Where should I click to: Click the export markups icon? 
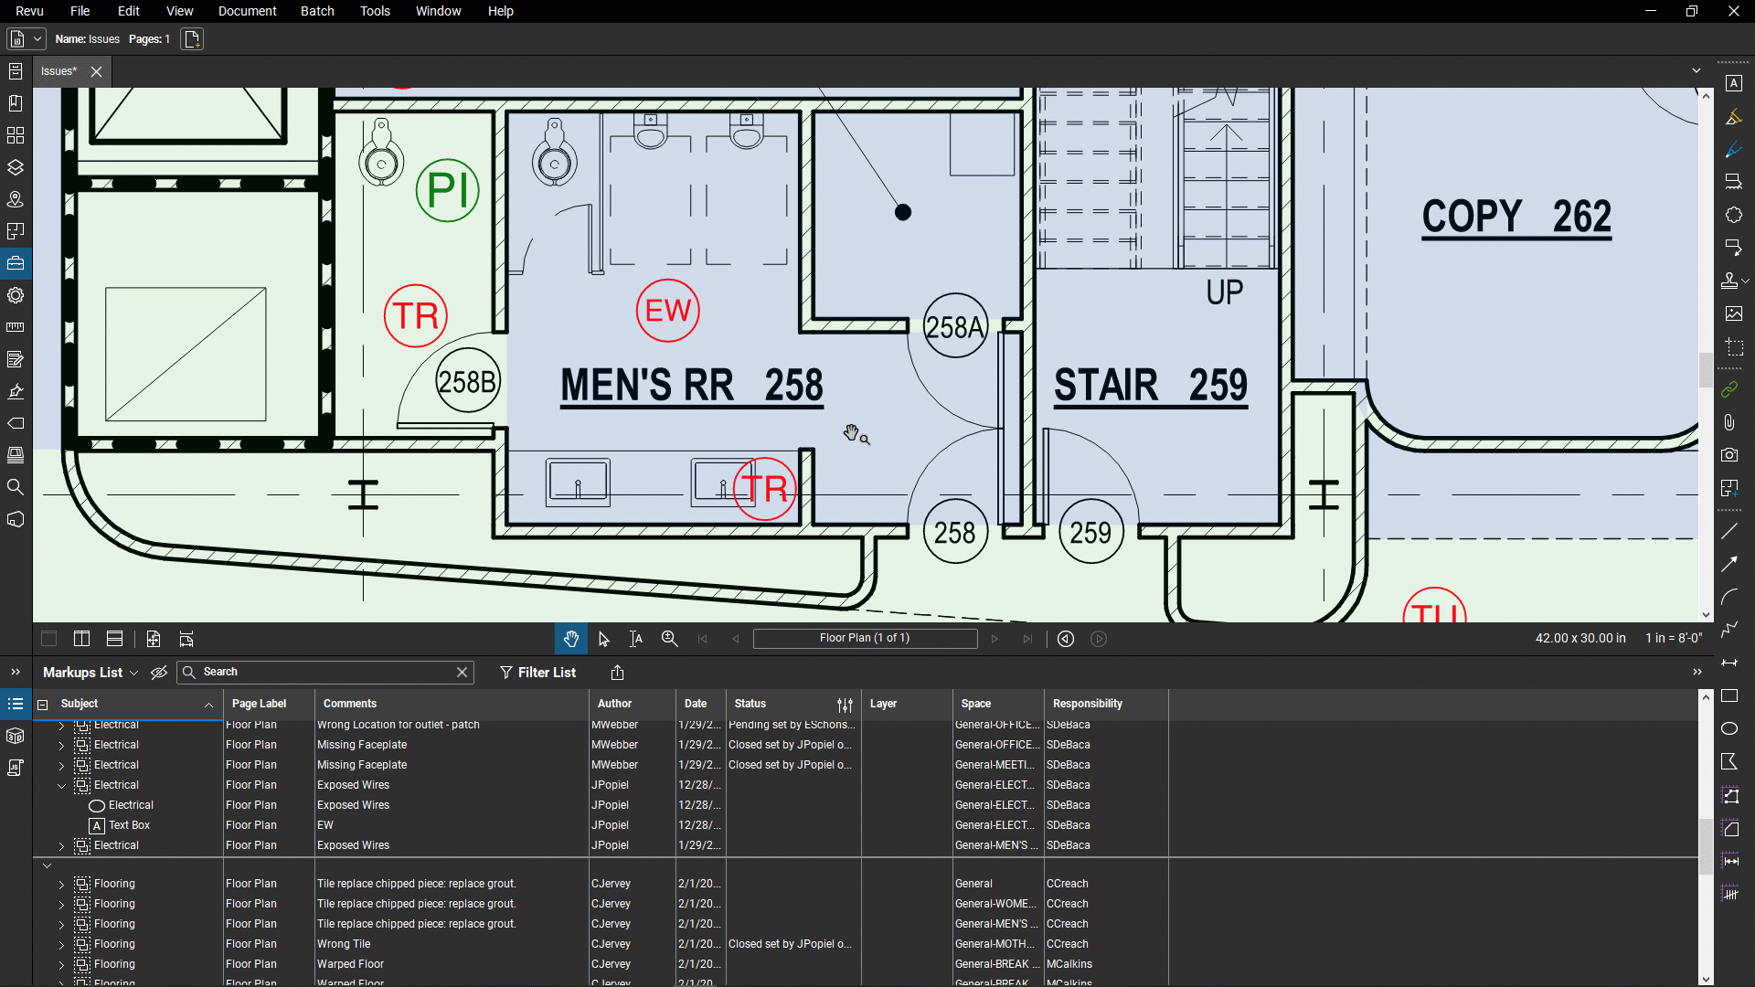(618, 673)
